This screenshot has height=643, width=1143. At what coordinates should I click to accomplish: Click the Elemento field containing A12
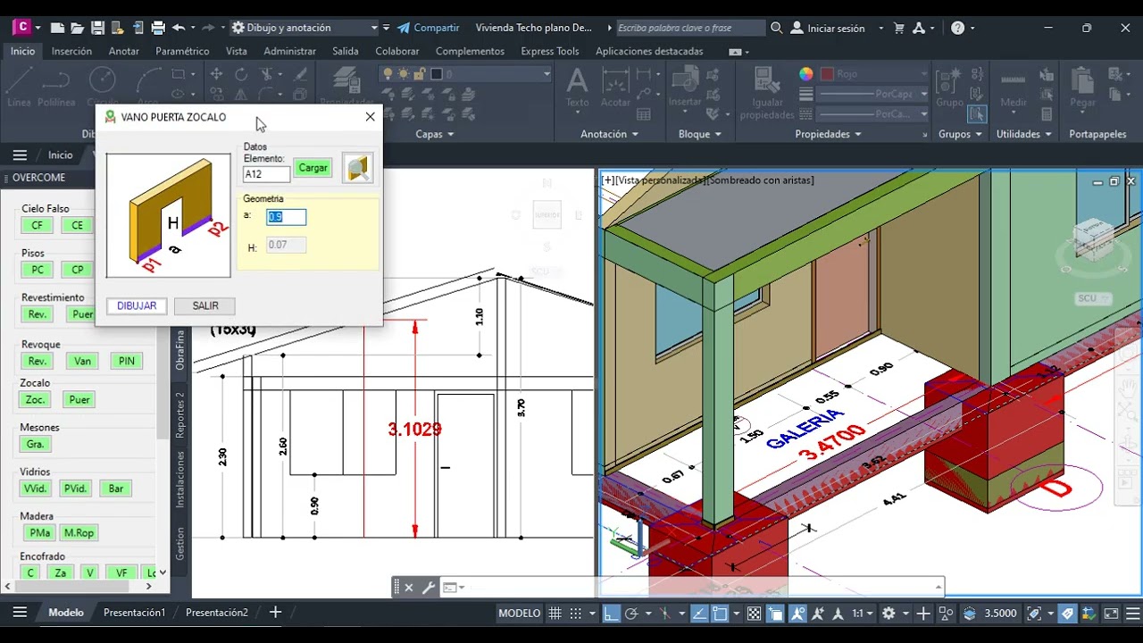click(266, 174)
